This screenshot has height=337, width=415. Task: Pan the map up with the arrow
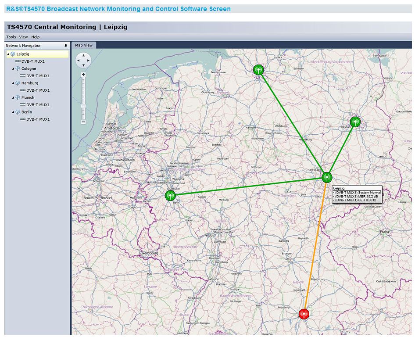(x=83, y=55)
